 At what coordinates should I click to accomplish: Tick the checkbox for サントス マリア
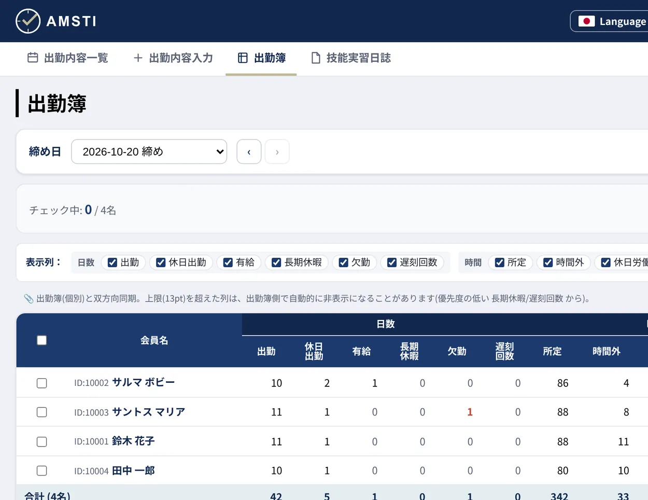[42, 412]
